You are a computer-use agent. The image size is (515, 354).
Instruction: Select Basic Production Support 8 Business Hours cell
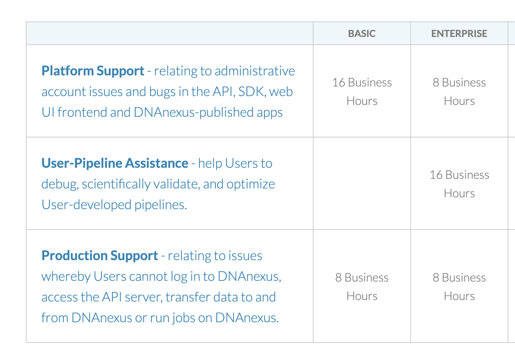[362, 286]
